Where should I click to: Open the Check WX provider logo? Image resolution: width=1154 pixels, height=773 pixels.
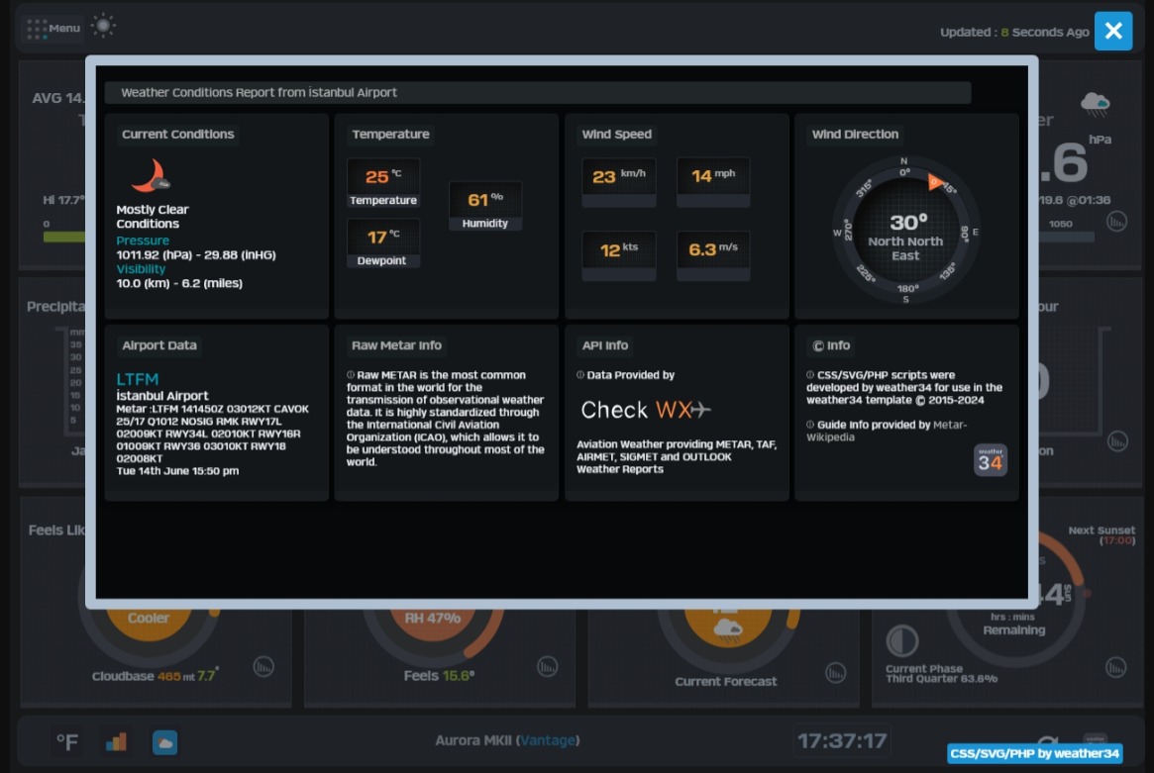(x=646, y=410)
